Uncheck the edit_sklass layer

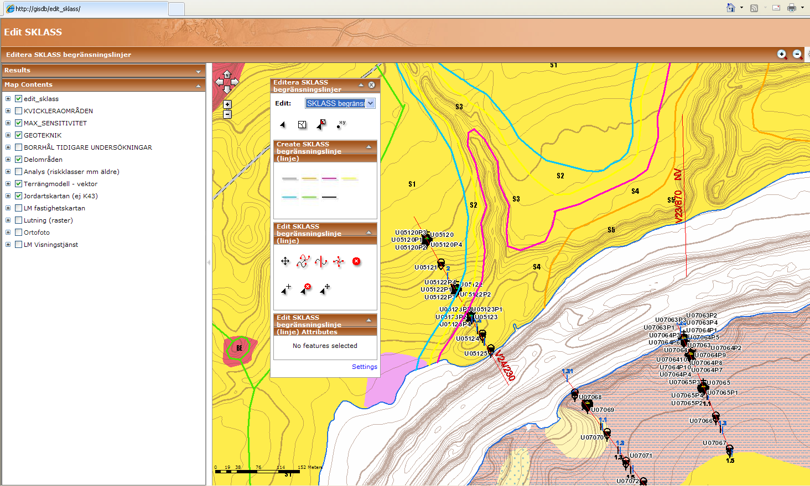coord(18,99)
